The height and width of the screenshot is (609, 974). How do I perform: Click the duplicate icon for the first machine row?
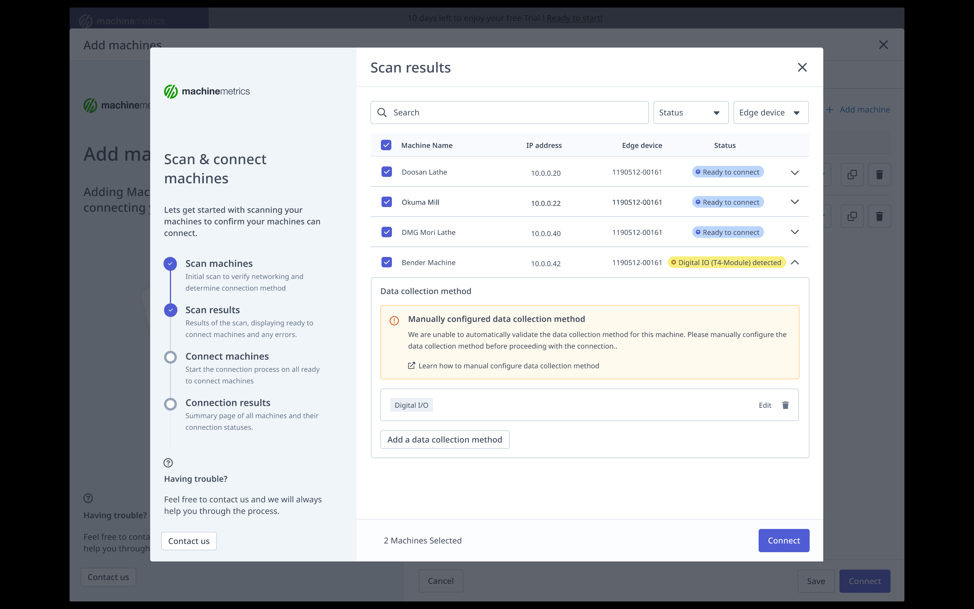pyautogui.click(x=852, y=174)
